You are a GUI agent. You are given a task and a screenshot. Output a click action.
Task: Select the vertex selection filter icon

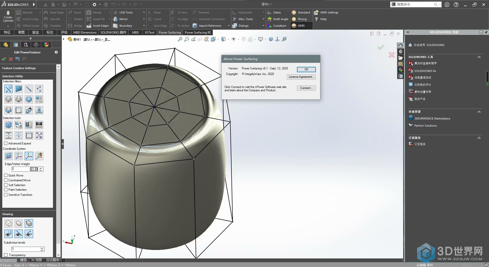pos(39,89)
